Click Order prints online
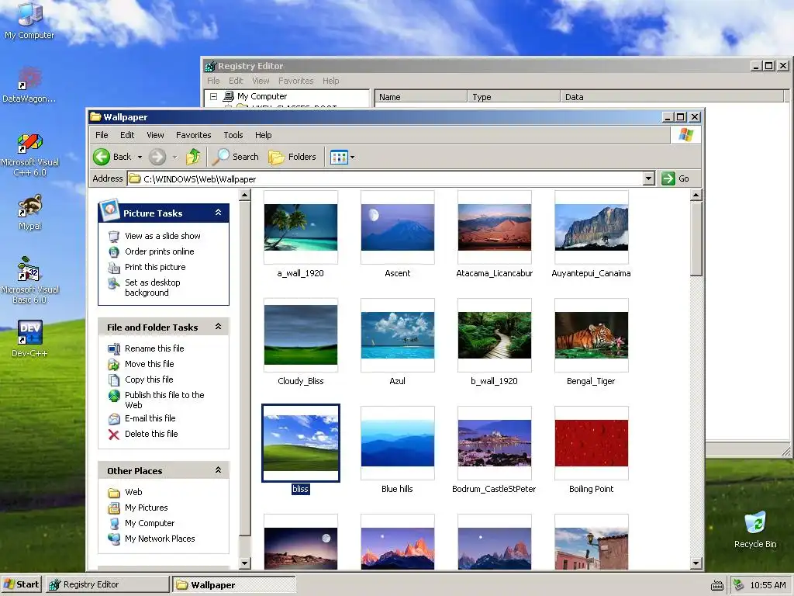This screenshot has width=794, height=596. (159, 251)
